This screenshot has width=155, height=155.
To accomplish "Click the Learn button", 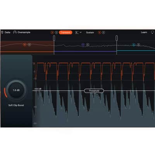I will [x=144, y=32].
